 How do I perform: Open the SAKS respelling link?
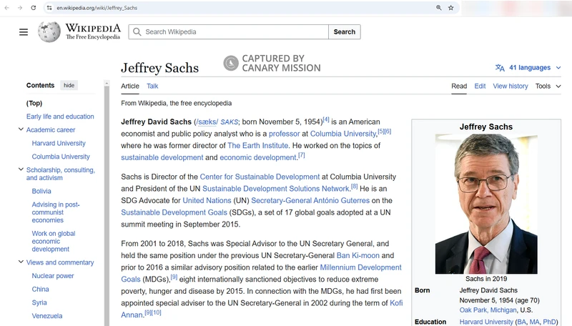229,122
